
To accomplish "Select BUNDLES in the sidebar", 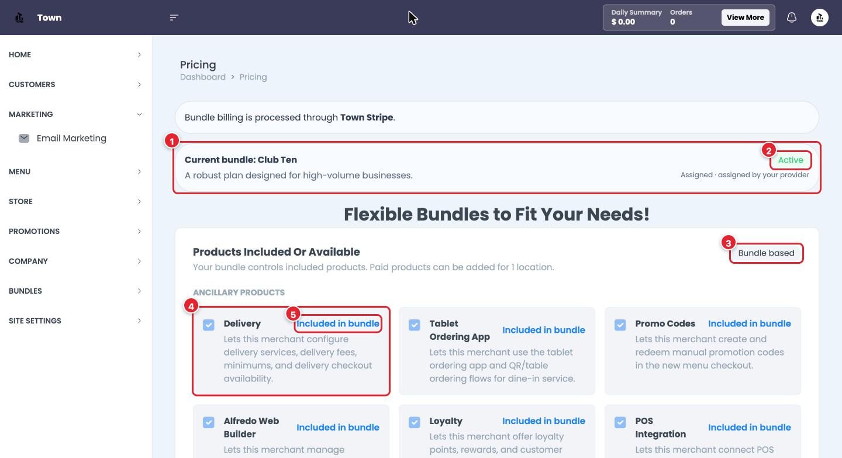I will point(25,291).
